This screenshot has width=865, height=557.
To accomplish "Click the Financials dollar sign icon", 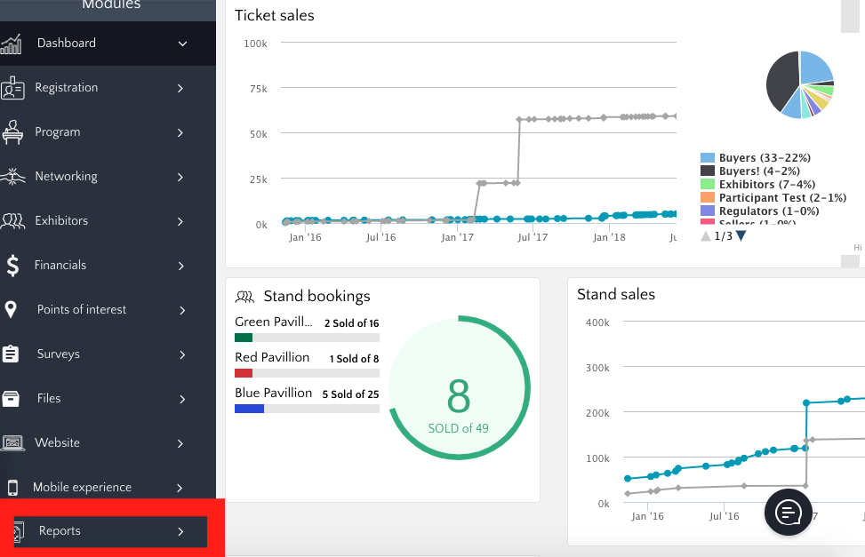I will [x=12, y=266].
